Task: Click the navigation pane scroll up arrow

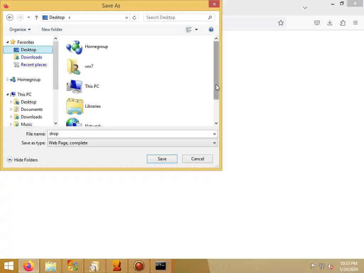Action: click(x=55, y=38)
